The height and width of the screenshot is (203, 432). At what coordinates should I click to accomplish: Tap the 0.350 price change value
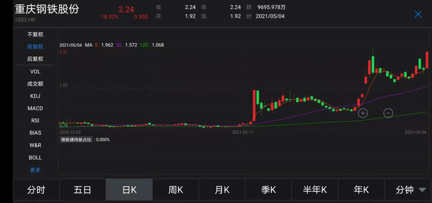141,17
